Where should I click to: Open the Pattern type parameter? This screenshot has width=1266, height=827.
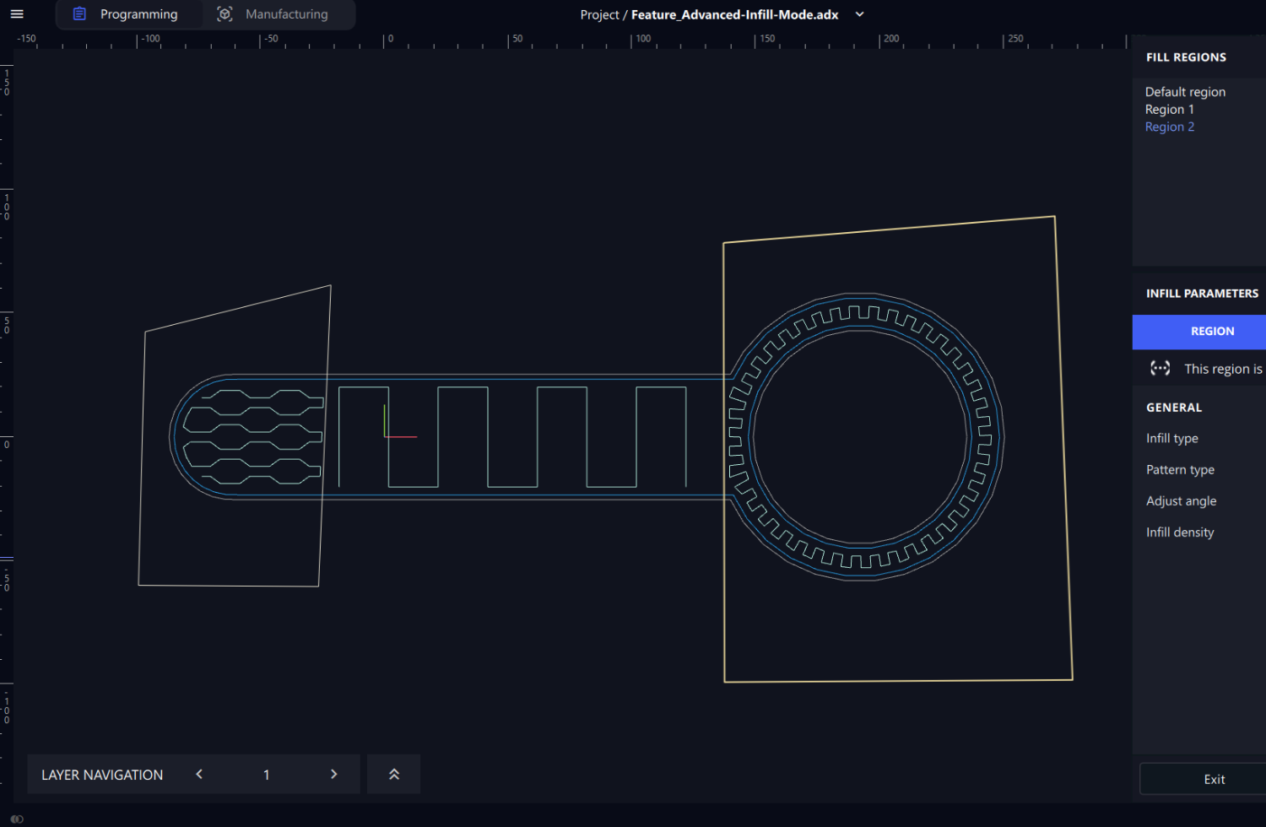pos(1180,470)
